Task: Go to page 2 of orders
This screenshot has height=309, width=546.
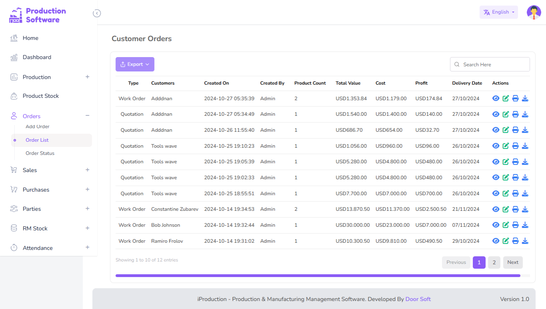Action: pos(494,262)
